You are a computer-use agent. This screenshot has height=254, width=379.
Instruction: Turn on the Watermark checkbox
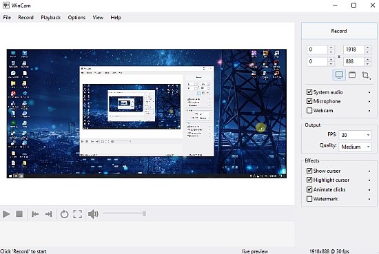point(309,199)
